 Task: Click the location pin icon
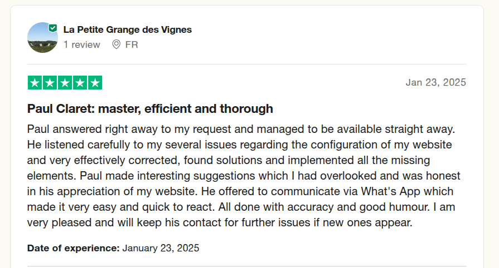(x=117, y=44)
